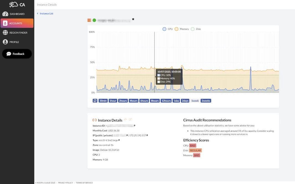The height and width of the screenshot is (184, 295).
Task: Switch chart range to 2weeks
Action: tap(206, 101)
